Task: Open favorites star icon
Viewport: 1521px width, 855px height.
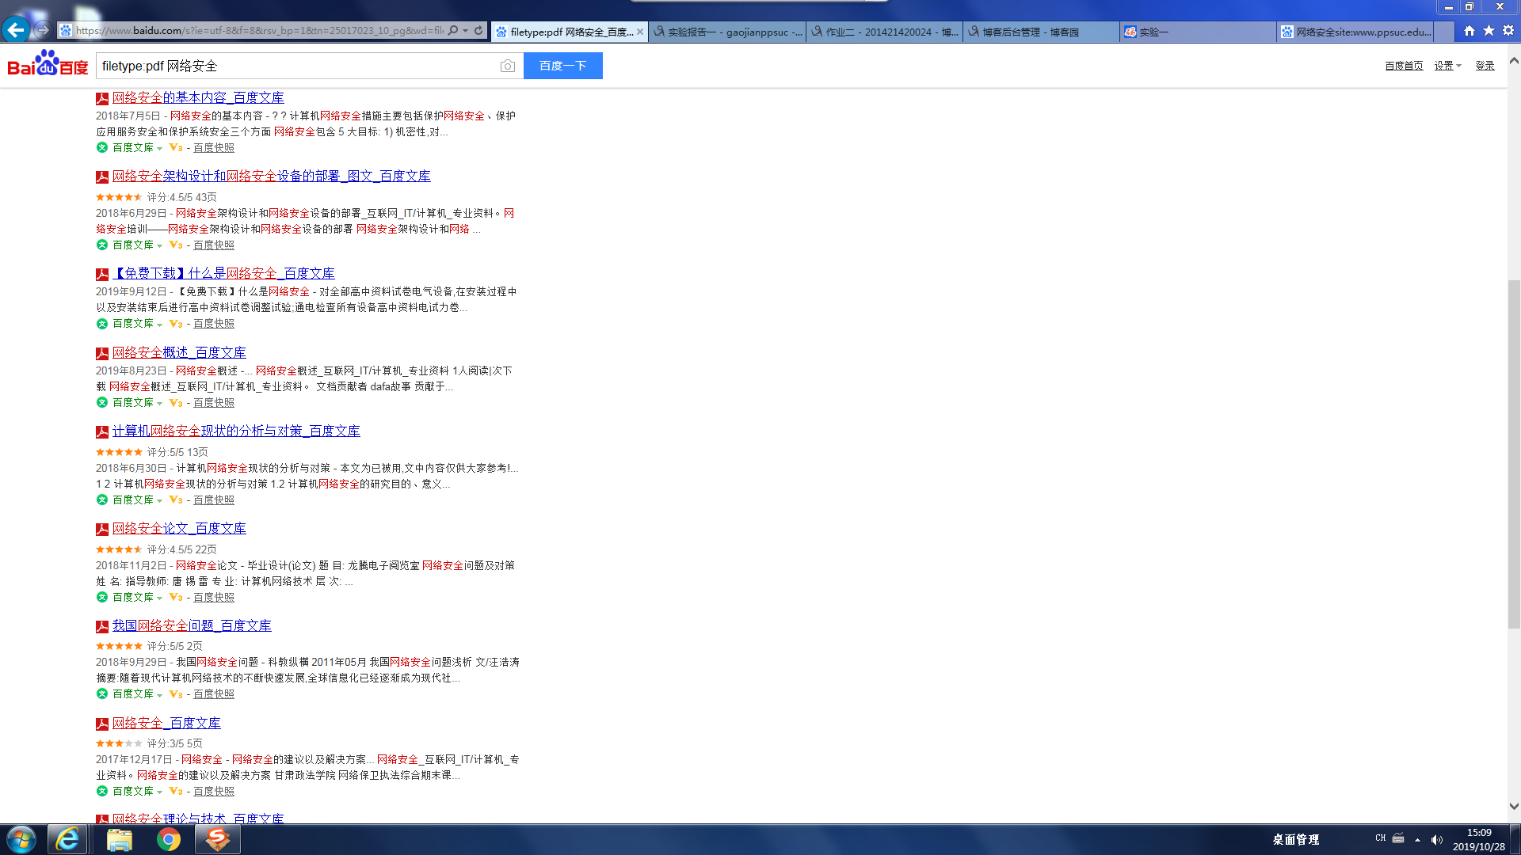Action: [1489, 31]
